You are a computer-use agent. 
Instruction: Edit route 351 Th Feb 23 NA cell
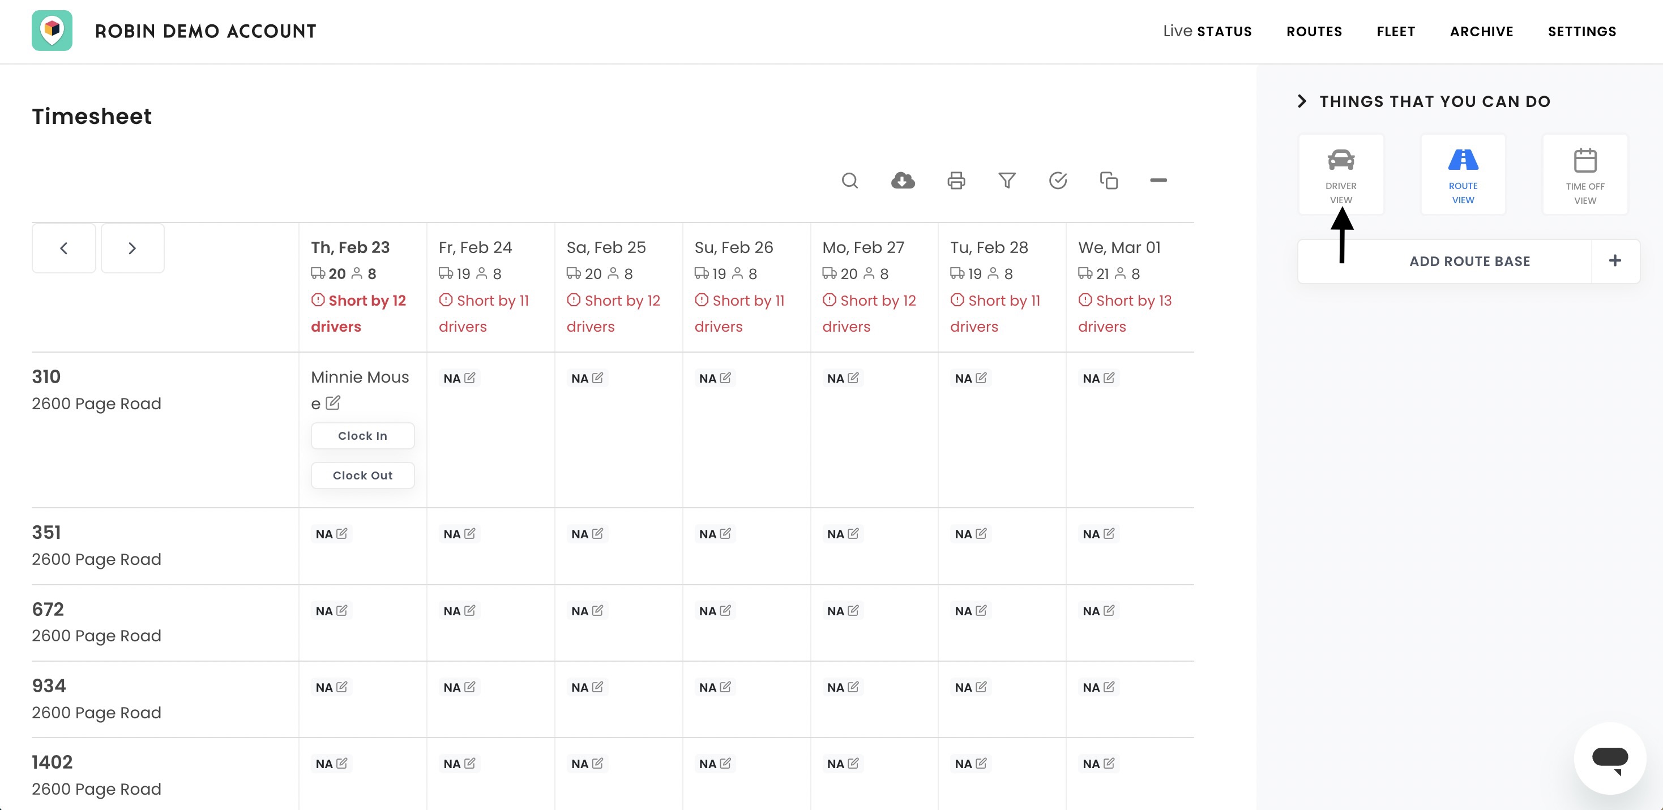[x=332, y=534]
